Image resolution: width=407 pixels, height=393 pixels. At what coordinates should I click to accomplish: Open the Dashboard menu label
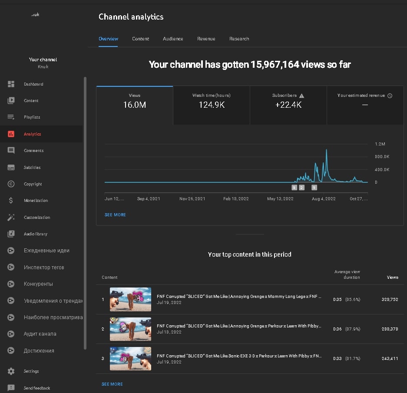(x=33, y=84)
